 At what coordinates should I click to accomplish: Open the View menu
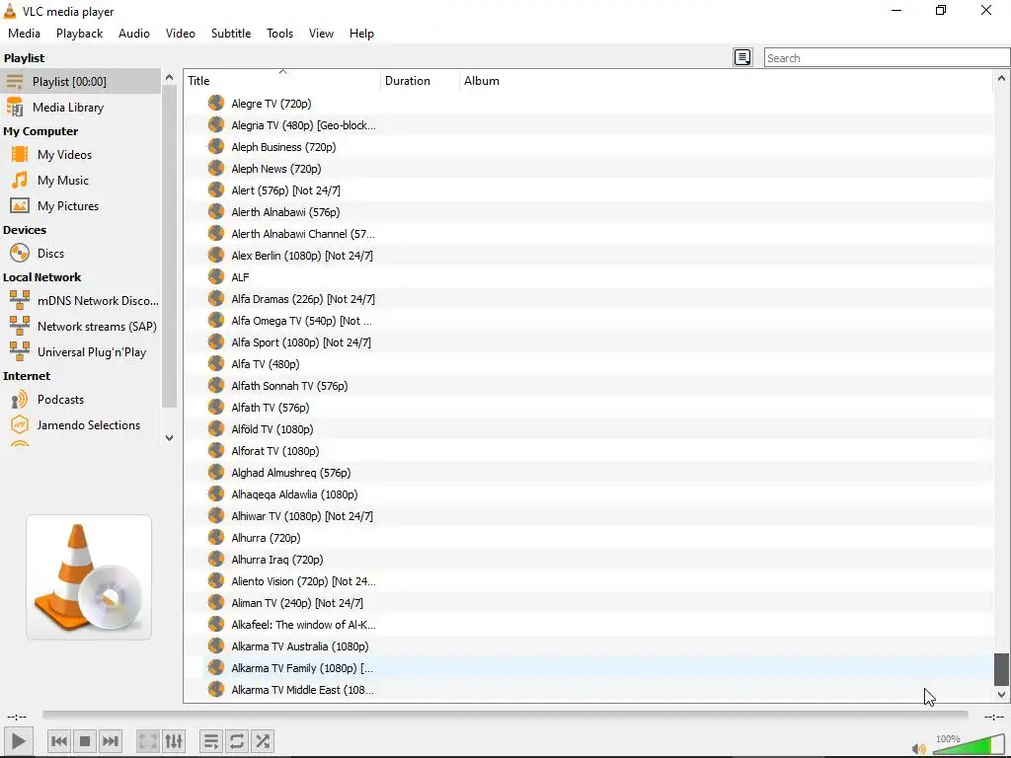[x=321, y=34]
